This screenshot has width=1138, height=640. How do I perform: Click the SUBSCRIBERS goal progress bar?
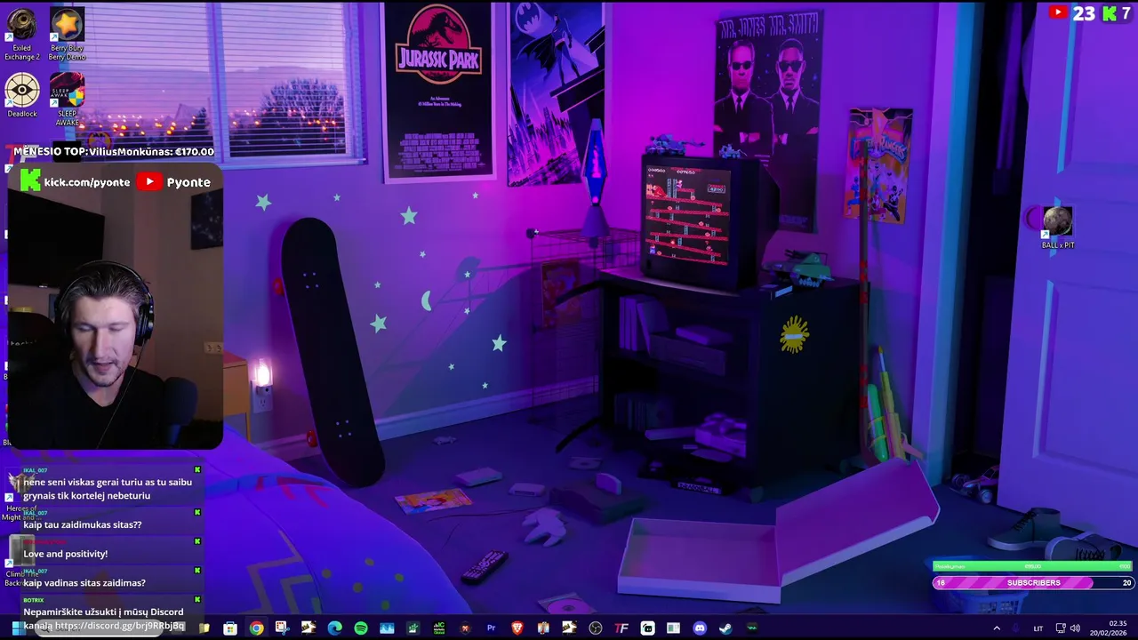pyautogui.click(x=1033, y=583)
